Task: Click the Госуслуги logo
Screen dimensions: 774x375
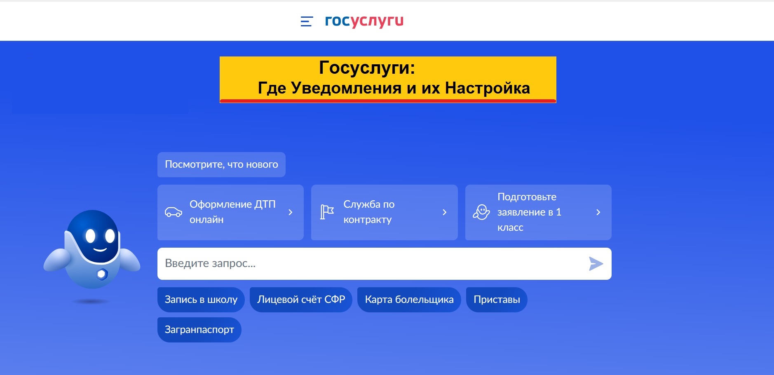Action: tap(364, 21)
